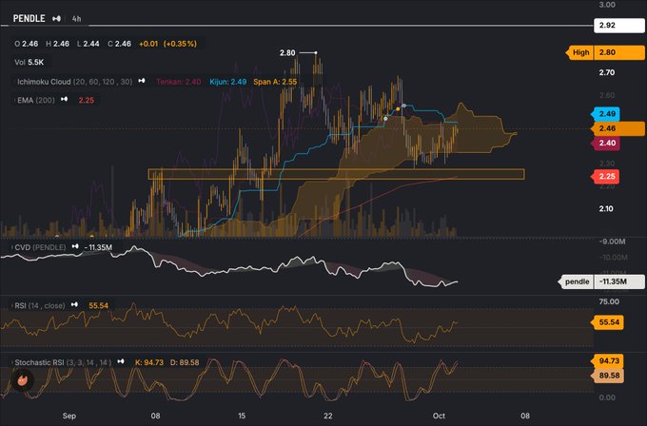Click the D: 89.58 stochastic value

(x=185, y=362)
